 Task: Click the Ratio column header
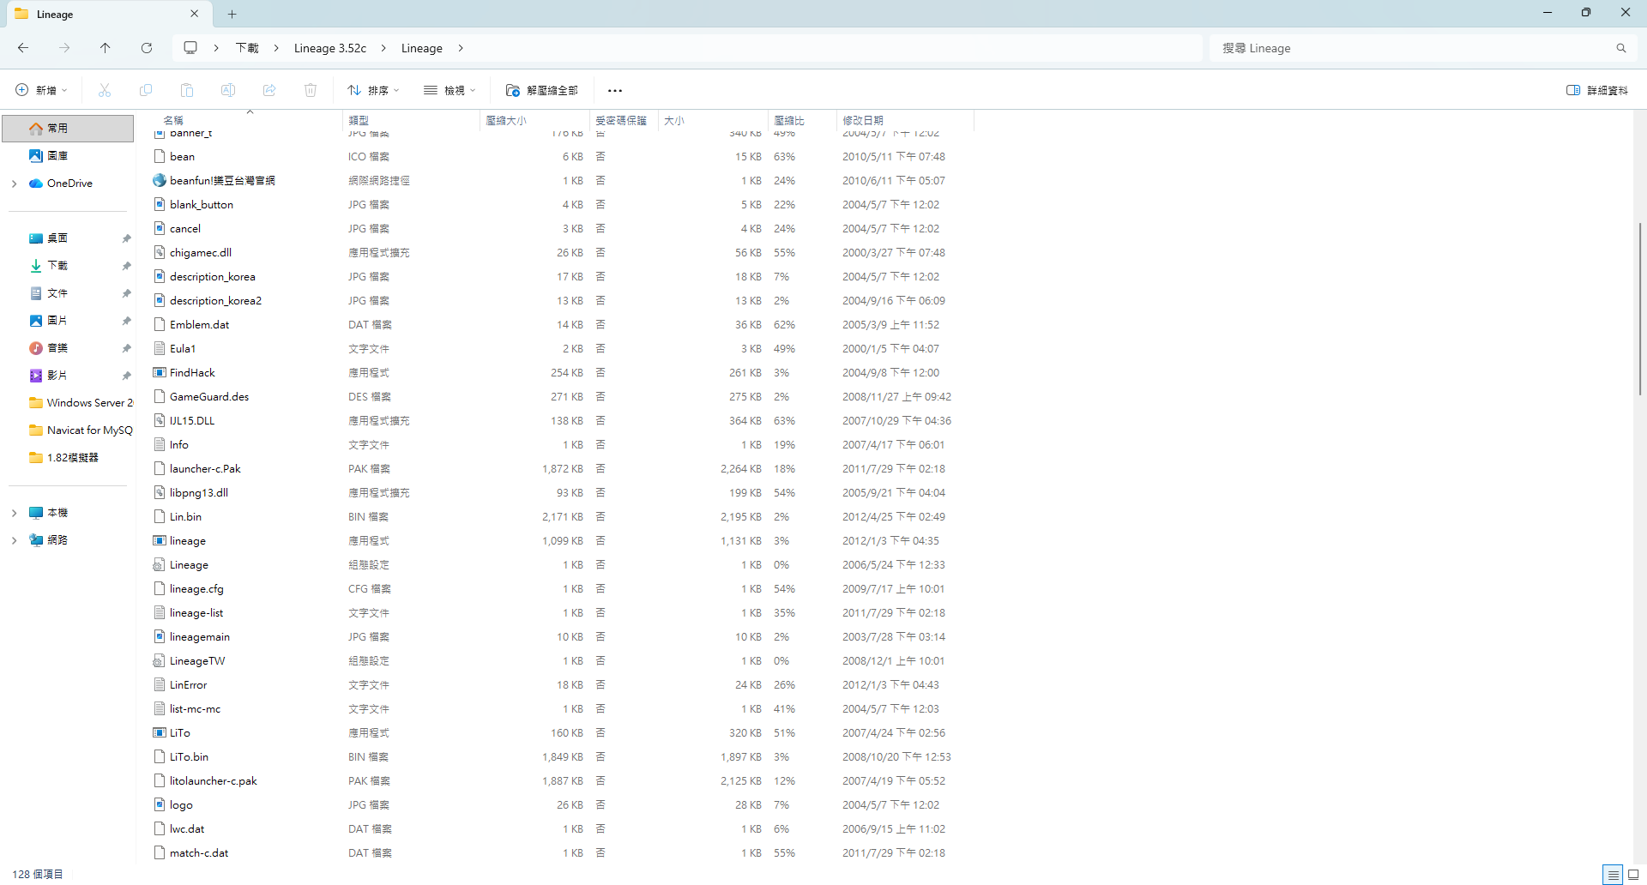point(801,120)
